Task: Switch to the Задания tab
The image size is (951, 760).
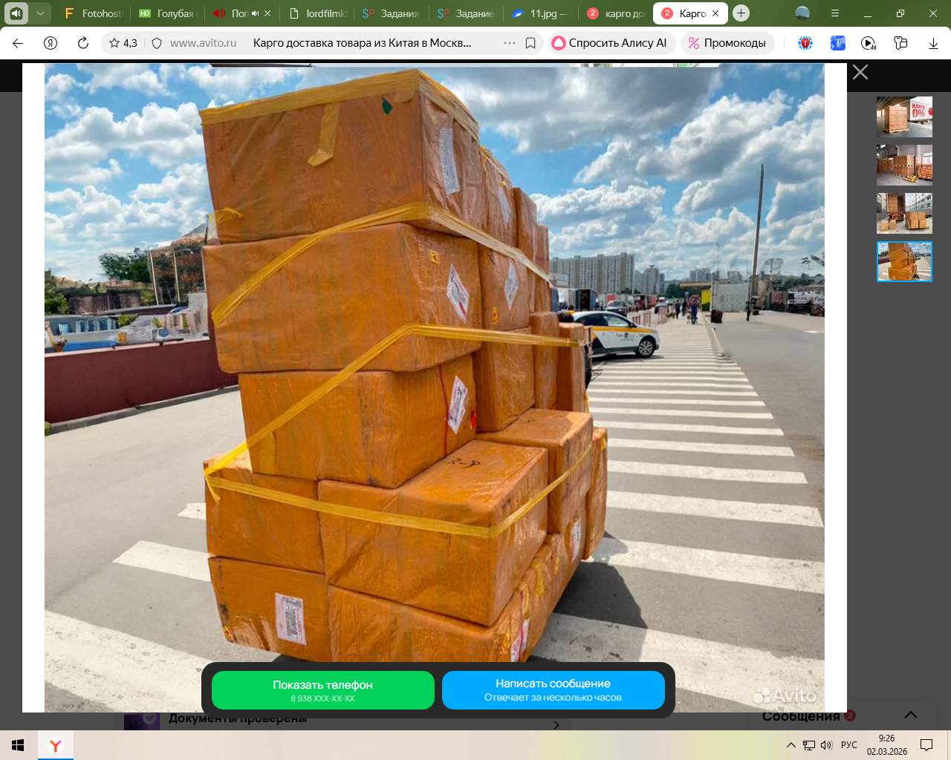Action: click(x=392, y=13)
